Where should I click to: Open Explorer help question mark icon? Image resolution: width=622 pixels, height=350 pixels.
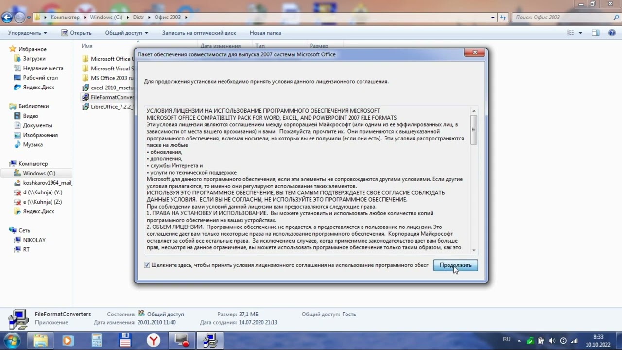click(x=612, y=33)
